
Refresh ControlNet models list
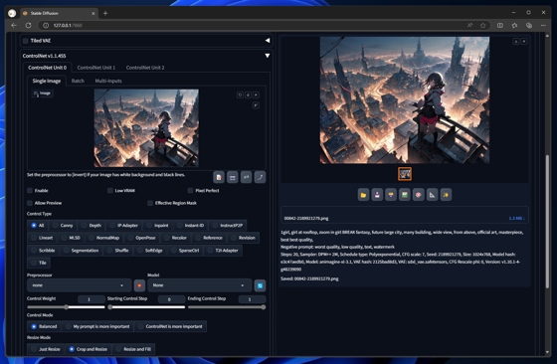tap(260, 285)
